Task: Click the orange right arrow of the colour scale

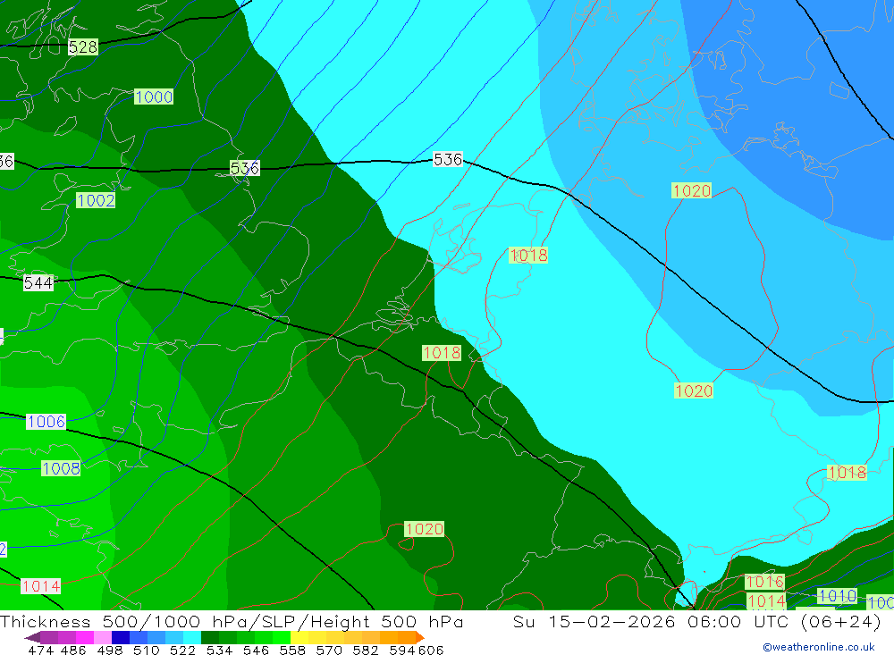Action: point(420,637)
